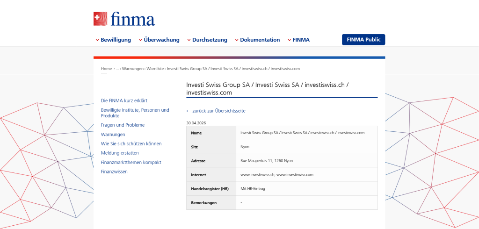Click the Adresse row label

pyautogui.click(x=198, y=161)
